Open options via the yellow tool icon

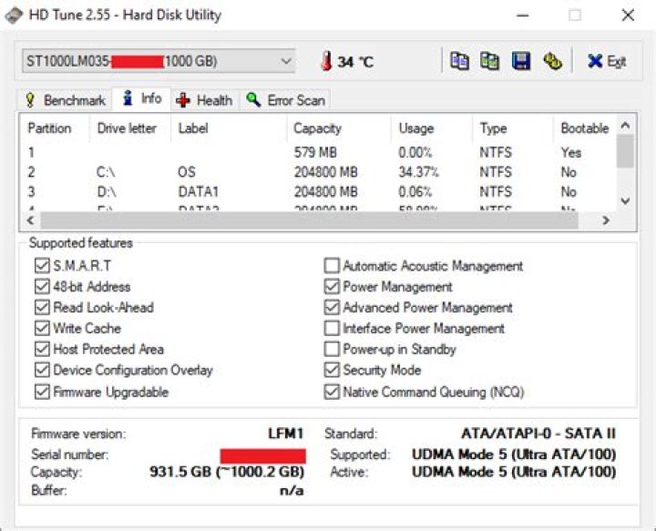point(552,61)
